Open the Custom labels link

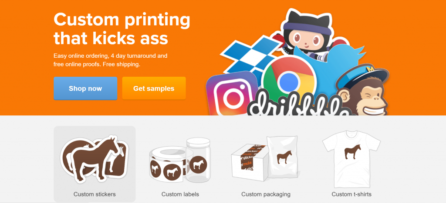tap(180, 194)
